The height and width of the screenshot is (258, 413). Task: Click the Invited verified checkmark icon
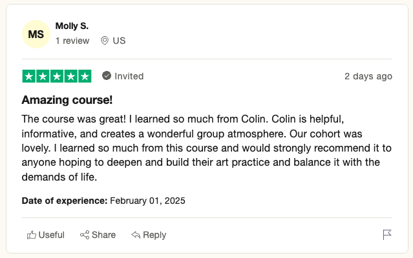click(x=107, y=76)
